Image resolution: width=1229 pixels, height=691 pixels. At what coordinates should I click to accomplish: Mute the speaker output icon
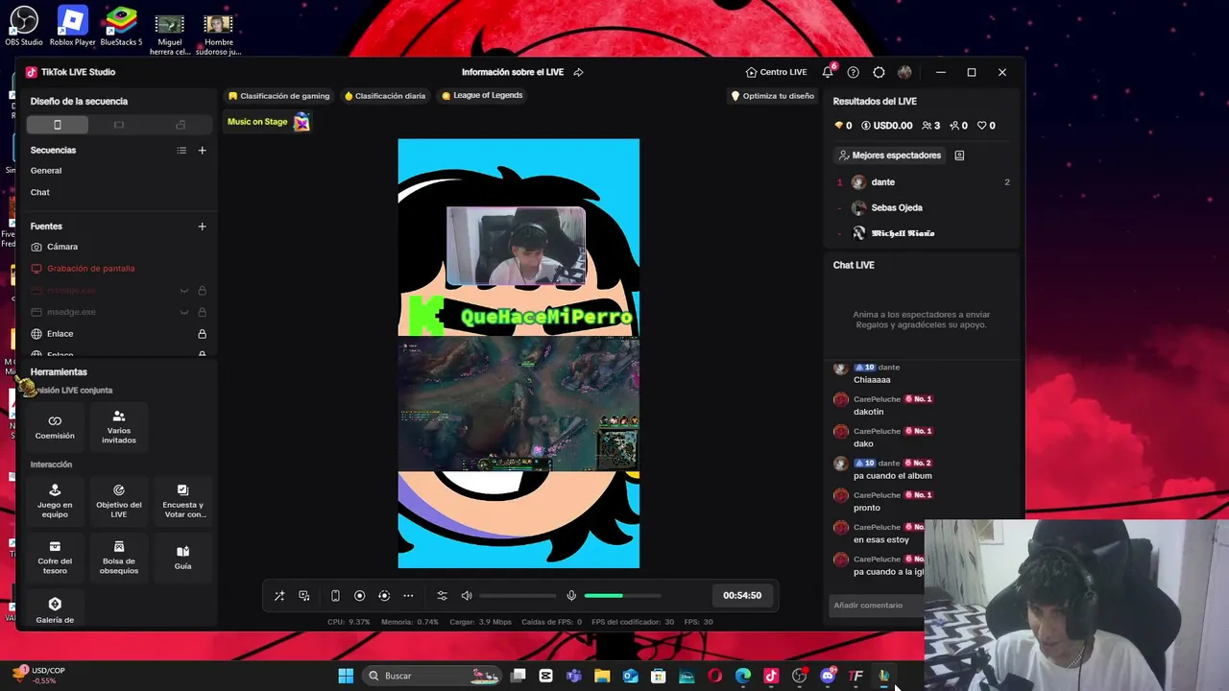[467, 595]
